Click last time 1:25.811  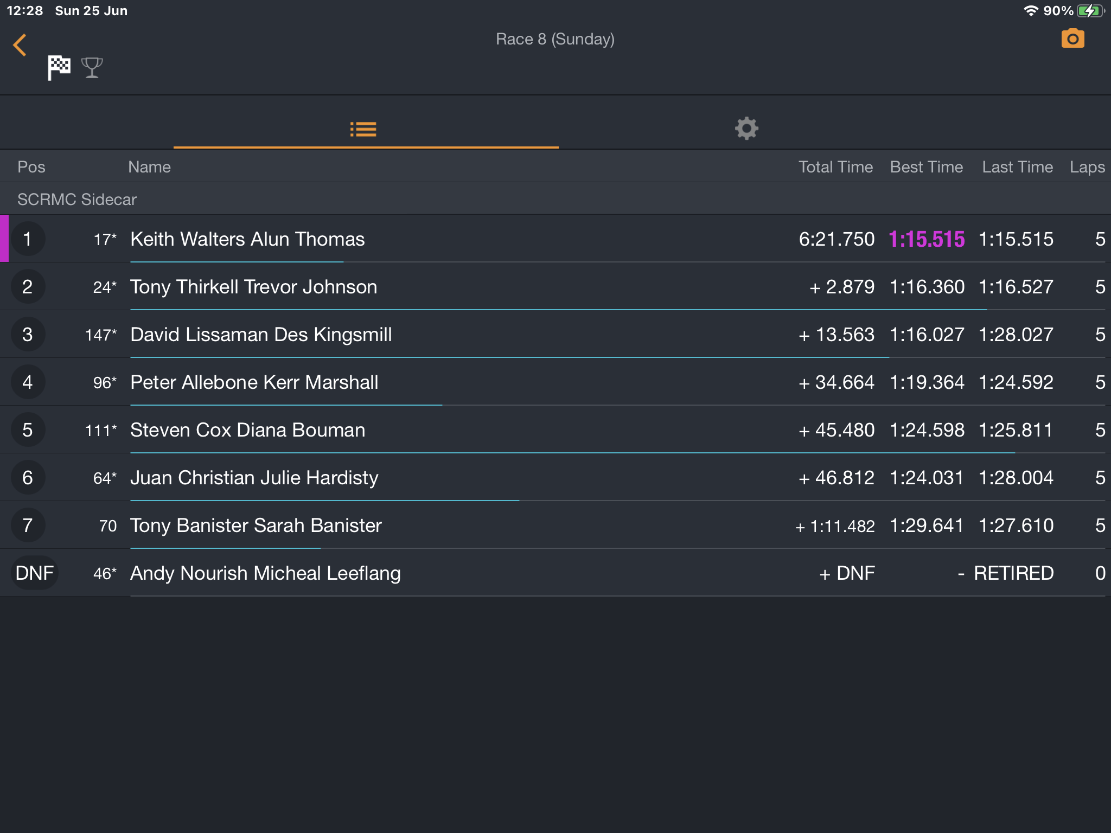1016,430
